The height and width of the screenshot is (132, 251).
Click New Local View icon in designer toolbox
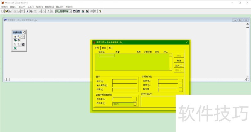pyautogui.click(x=19, y=40)
